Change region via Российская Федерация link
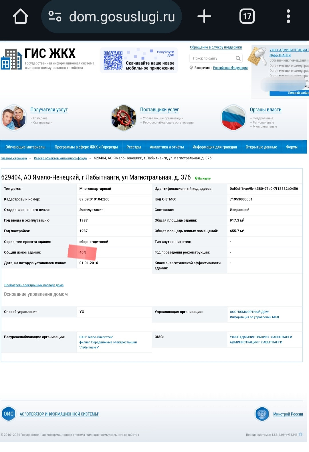Screen dimensions: 309x452 [x=230, y=68]
